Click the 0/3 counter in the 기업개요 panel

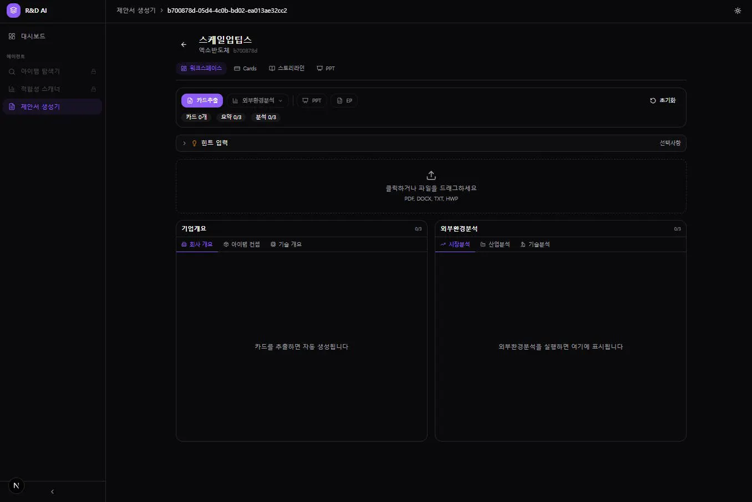pyautogui.click(x=418, y=229)
